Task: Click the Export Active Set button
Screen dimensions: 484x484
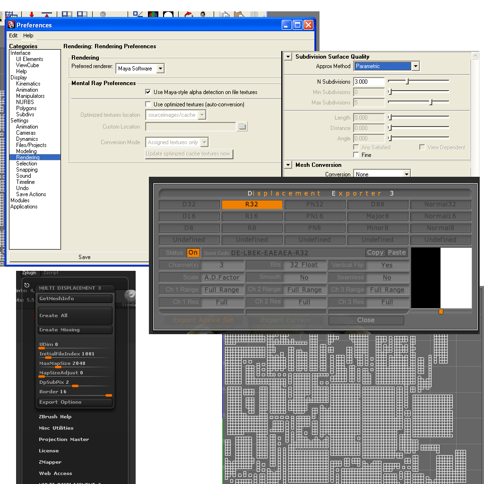Action: (x=203, y=320)
